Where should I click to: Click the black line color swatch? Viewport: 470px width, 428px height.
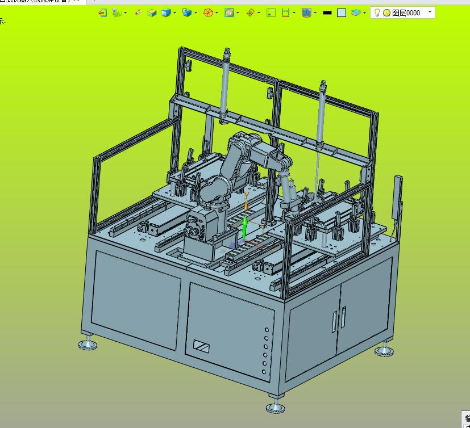pos(327,13)
